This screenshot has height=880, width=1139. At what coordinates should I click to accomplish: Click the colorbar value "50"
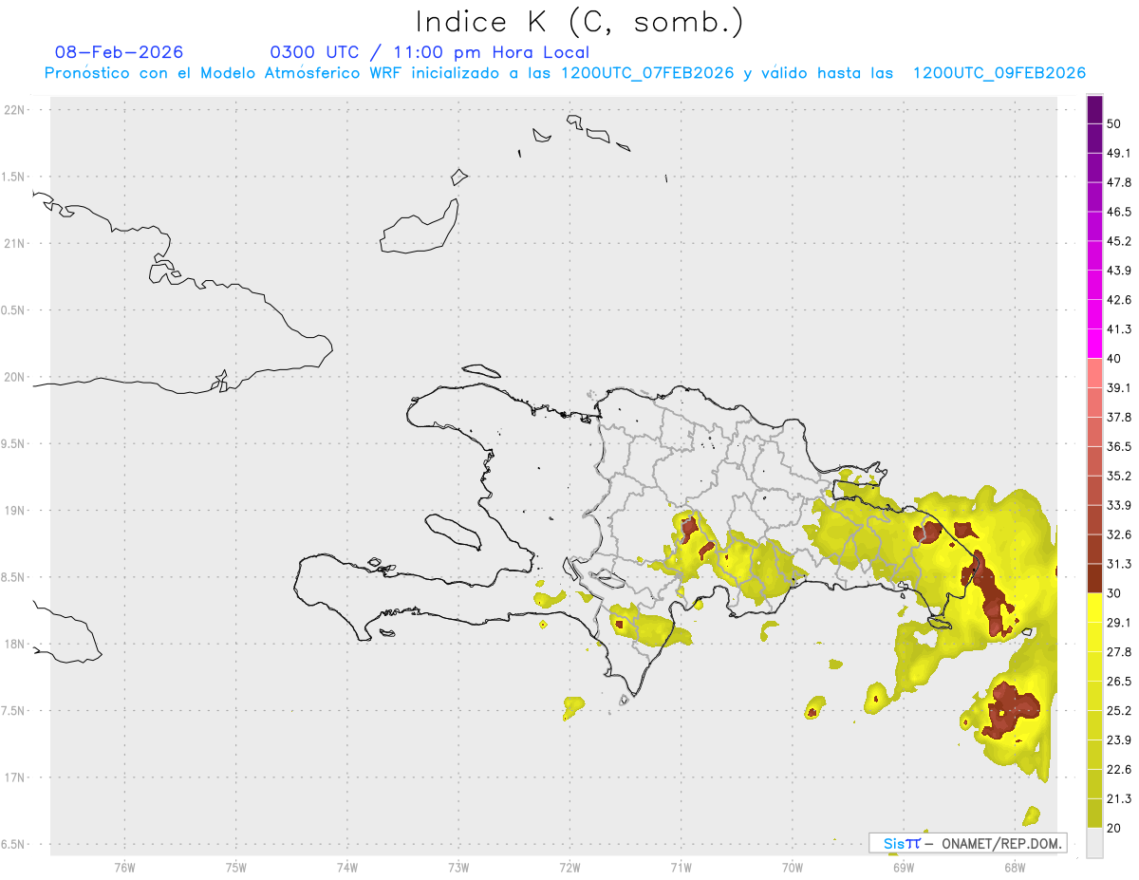(x=1114, y=123)
